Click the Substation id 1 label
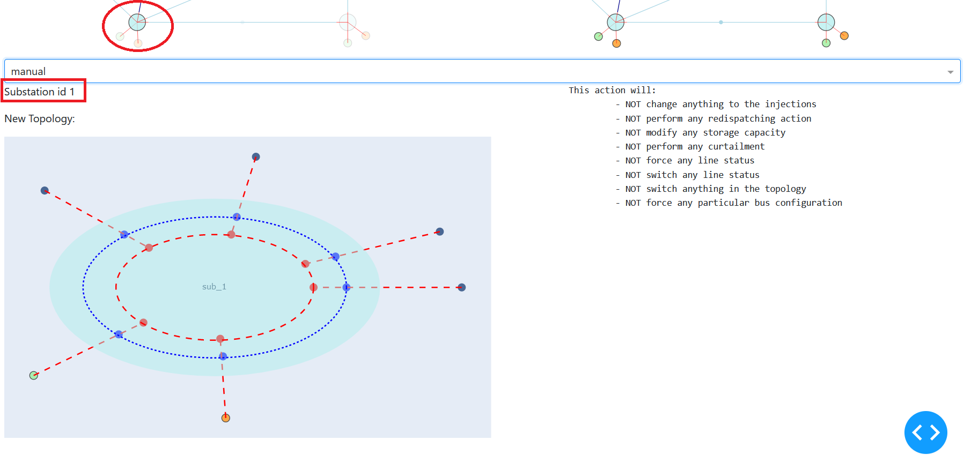Image resolution: width=964 pixels, height=455 pixels. pos(40,92)
